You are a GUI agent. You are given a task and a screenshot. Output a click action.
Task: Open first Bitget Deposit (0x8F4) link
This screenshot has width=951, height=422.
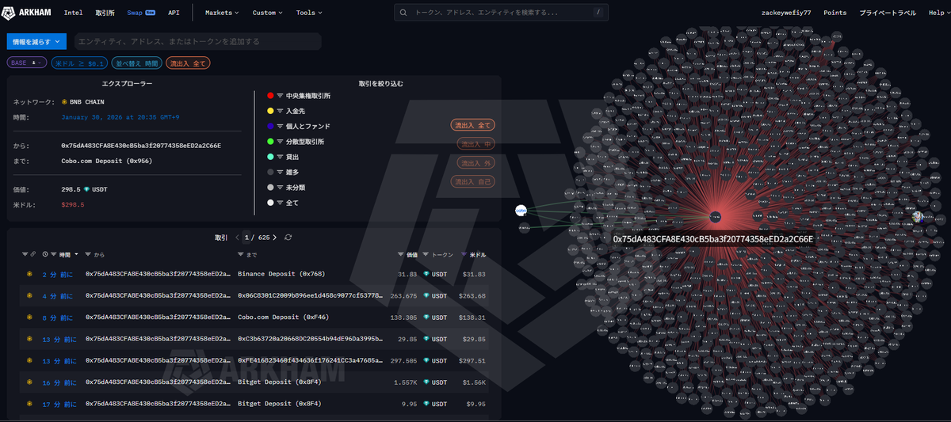279,382
